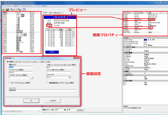Click the Name property row button1
Image resolution: width=168 pixels, height=115 pixels.
pyautogui.click(x=145, y=68)
